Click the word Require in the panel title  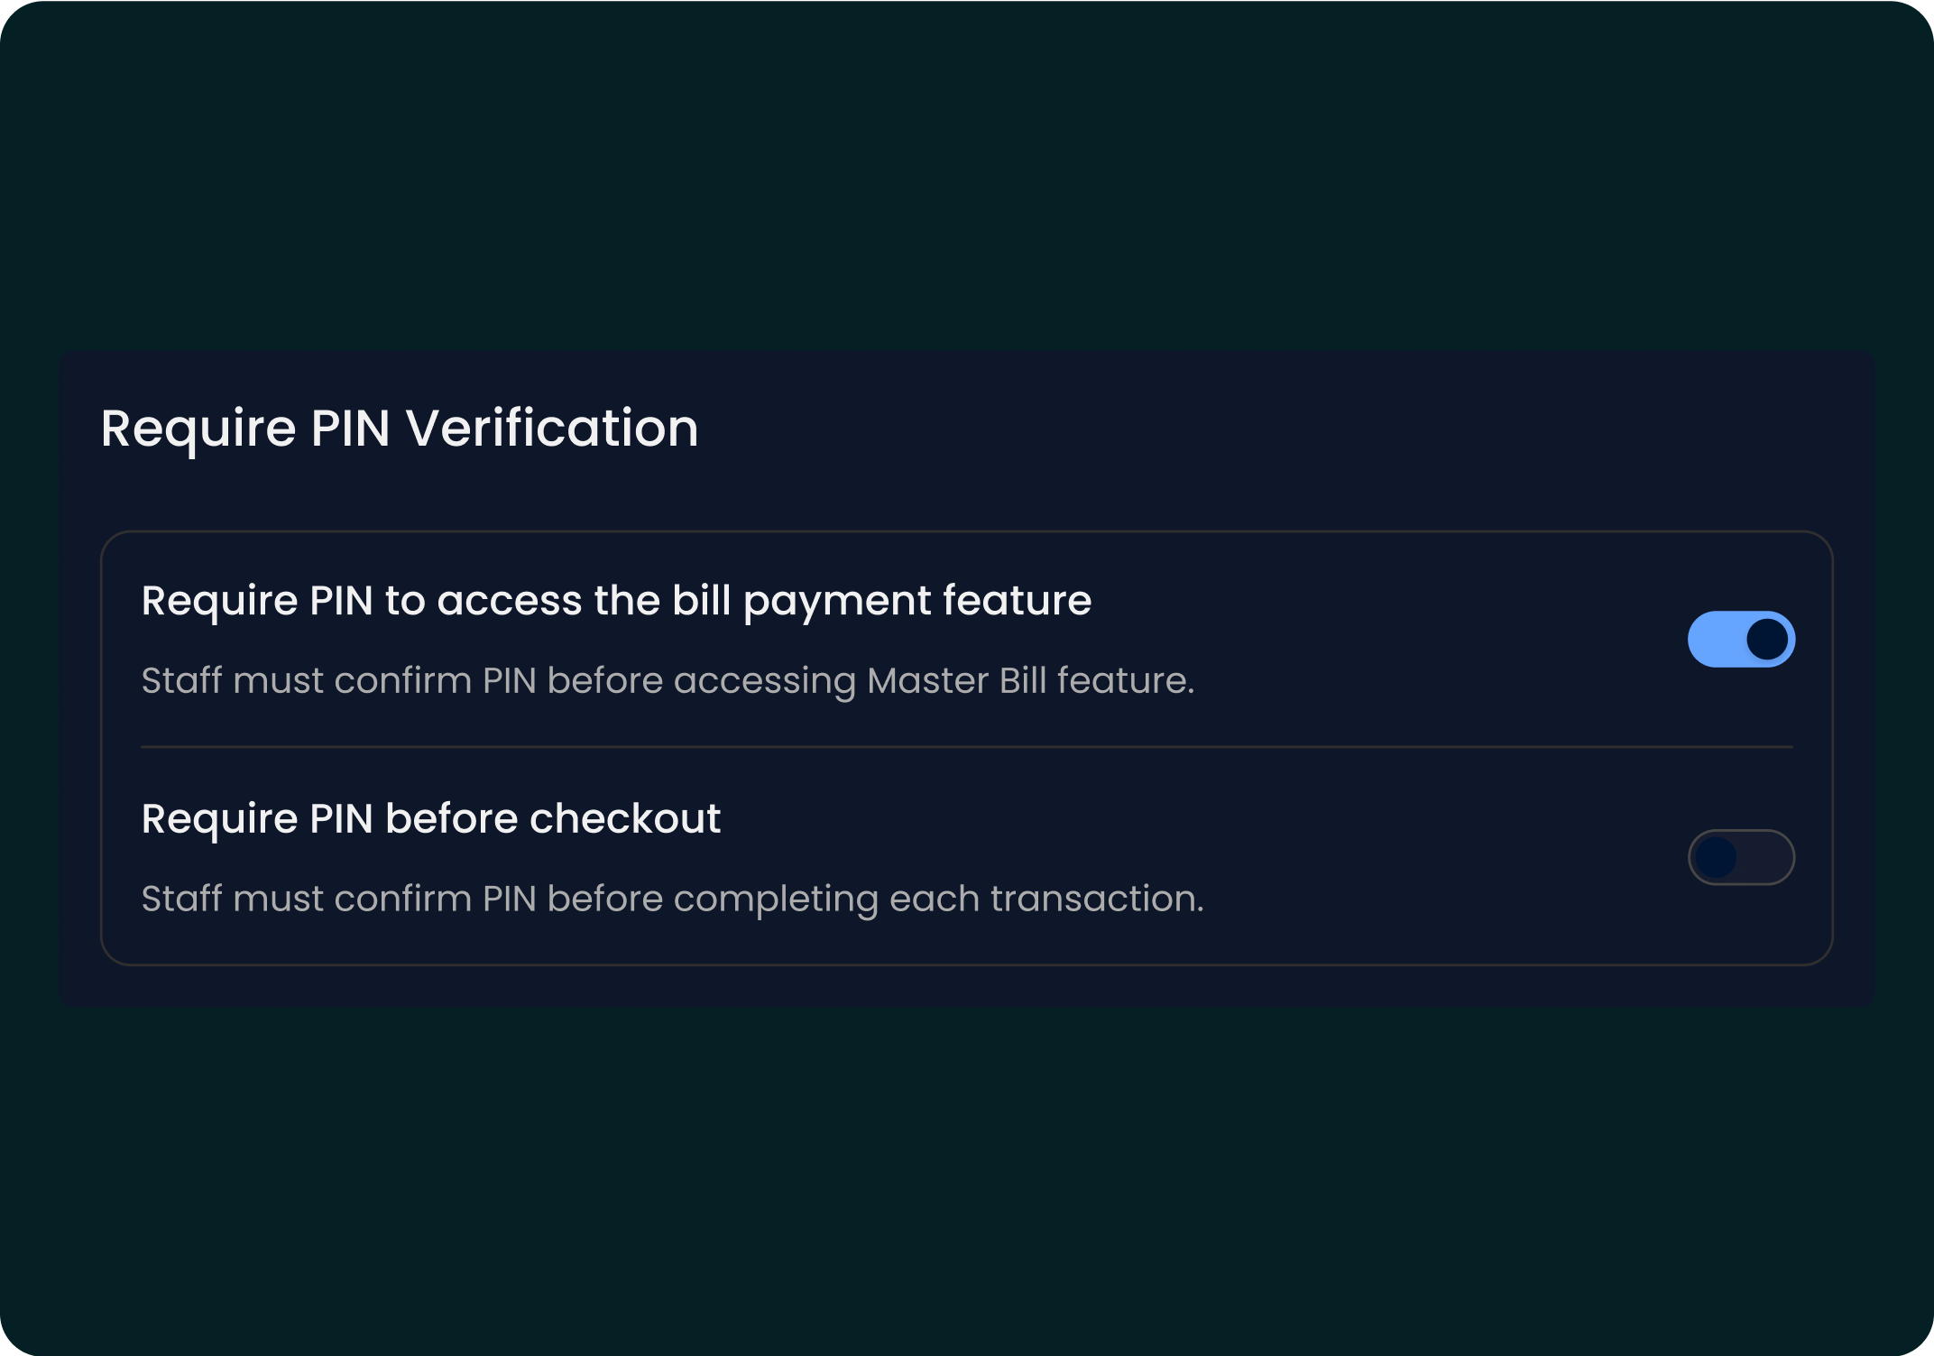click(x=198, y=428)
